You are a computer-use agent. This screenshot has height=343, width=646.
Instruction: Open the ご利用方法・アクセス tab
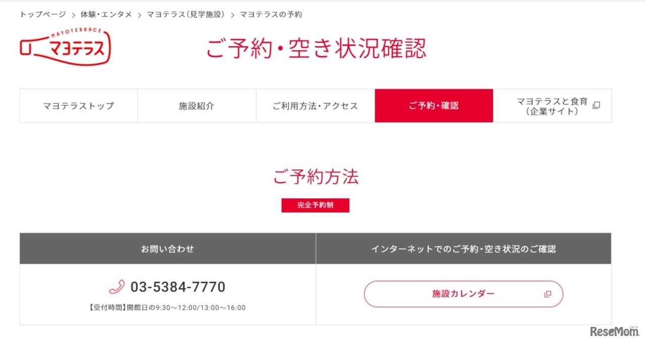(314, 105)
